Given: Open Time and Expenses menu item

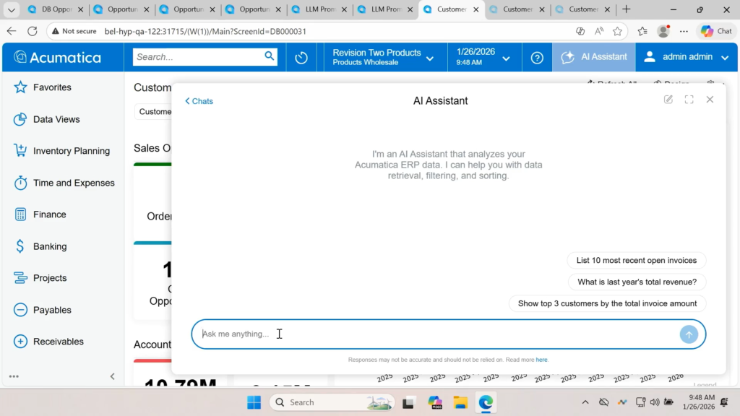Looking at the screenshot, I should tap(74, 183).
